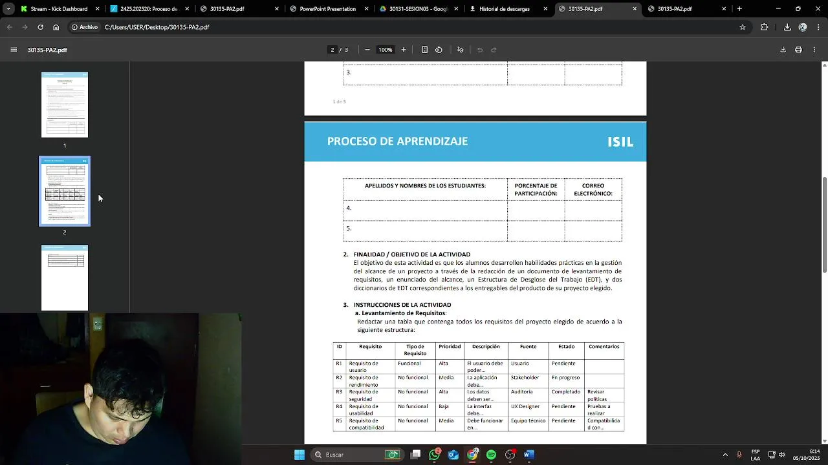The height and width of the screenshot is (465, 828).
Task: Click 'Levantamiento de Requisitos' subheading
Action: tap(404, 313)
